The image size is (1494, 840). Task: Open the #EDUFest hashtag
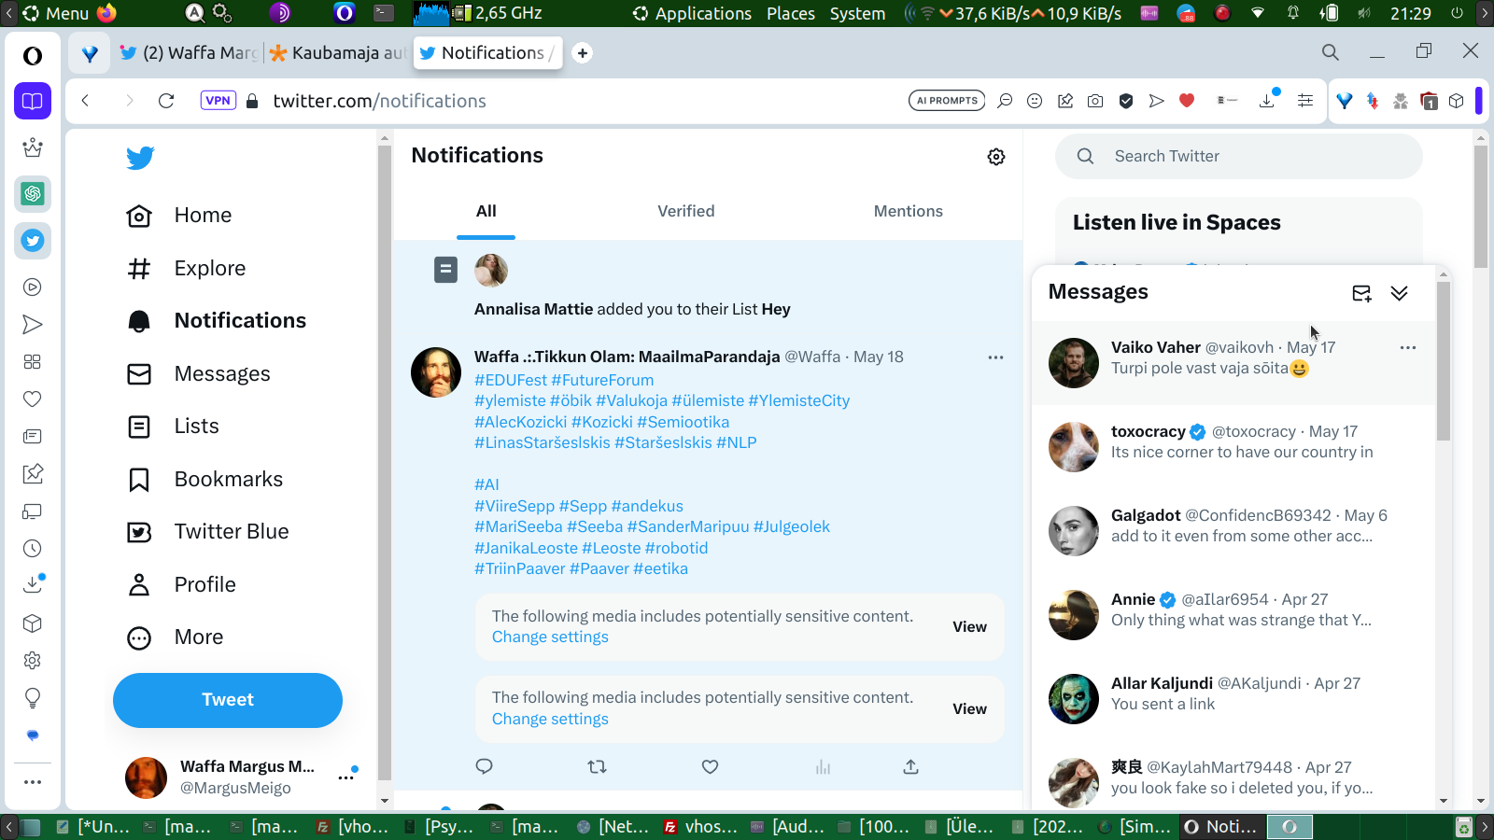511,381
